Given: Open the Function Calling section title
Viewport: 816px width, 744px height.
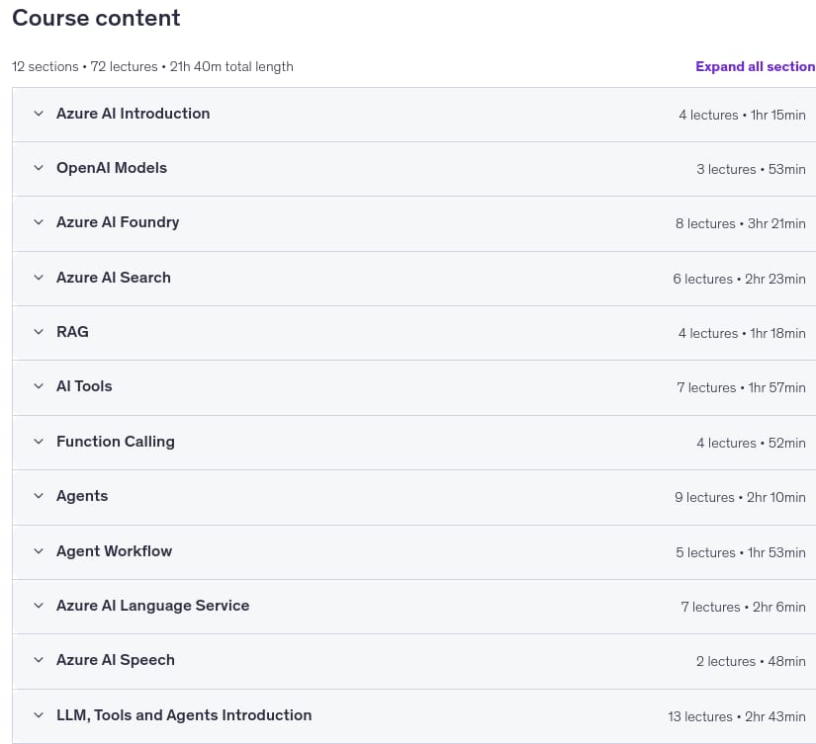Looking at the screenshot, I should pos(116,442).
